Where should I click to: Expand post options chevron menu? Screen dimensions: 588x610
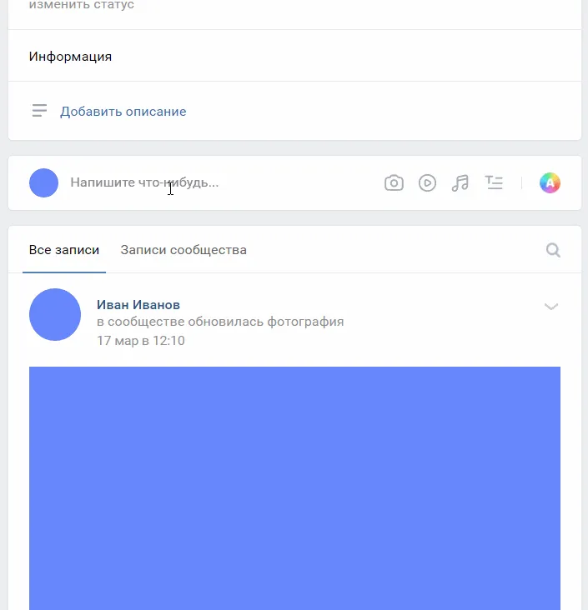click(x=551, y=307)
